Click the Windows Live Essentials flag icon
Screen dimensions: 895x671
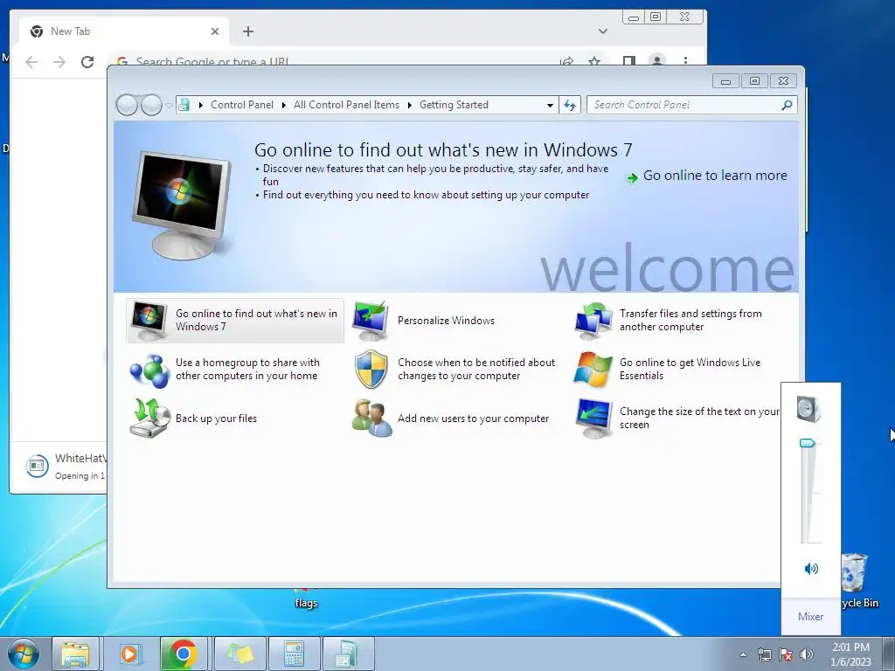(x=593, y=370)
